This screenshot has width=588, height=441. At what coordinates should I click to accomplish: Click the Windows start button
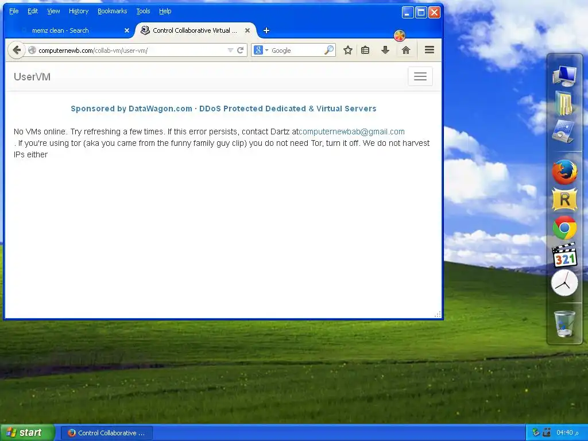28,433
